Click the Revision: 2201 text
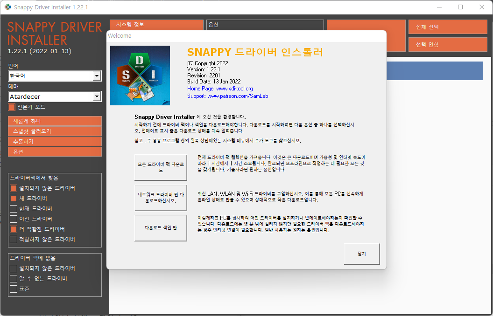Image resolution: width=493 pixels, height=316 pixels. 204,76
